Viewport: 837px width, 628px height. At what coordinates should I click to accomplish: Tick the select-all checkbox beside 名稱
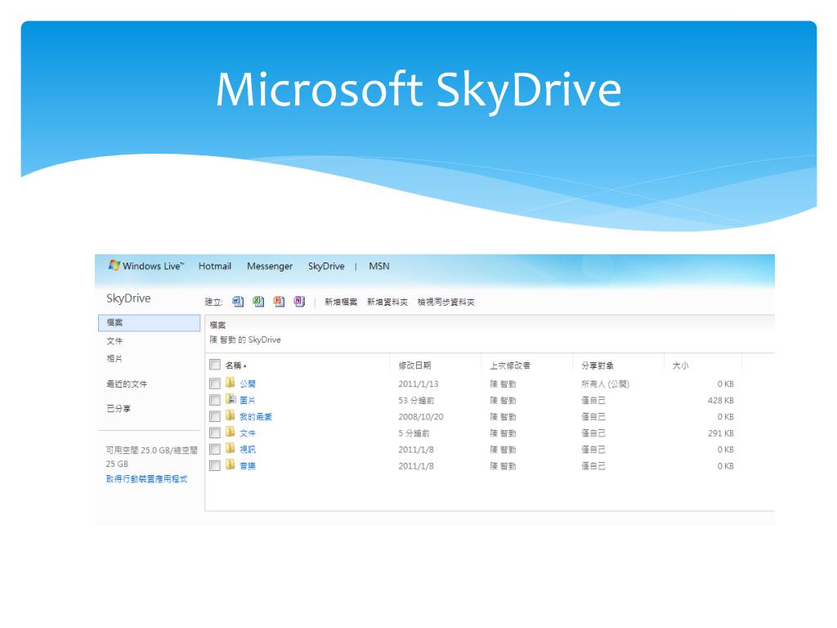[215, 365]
